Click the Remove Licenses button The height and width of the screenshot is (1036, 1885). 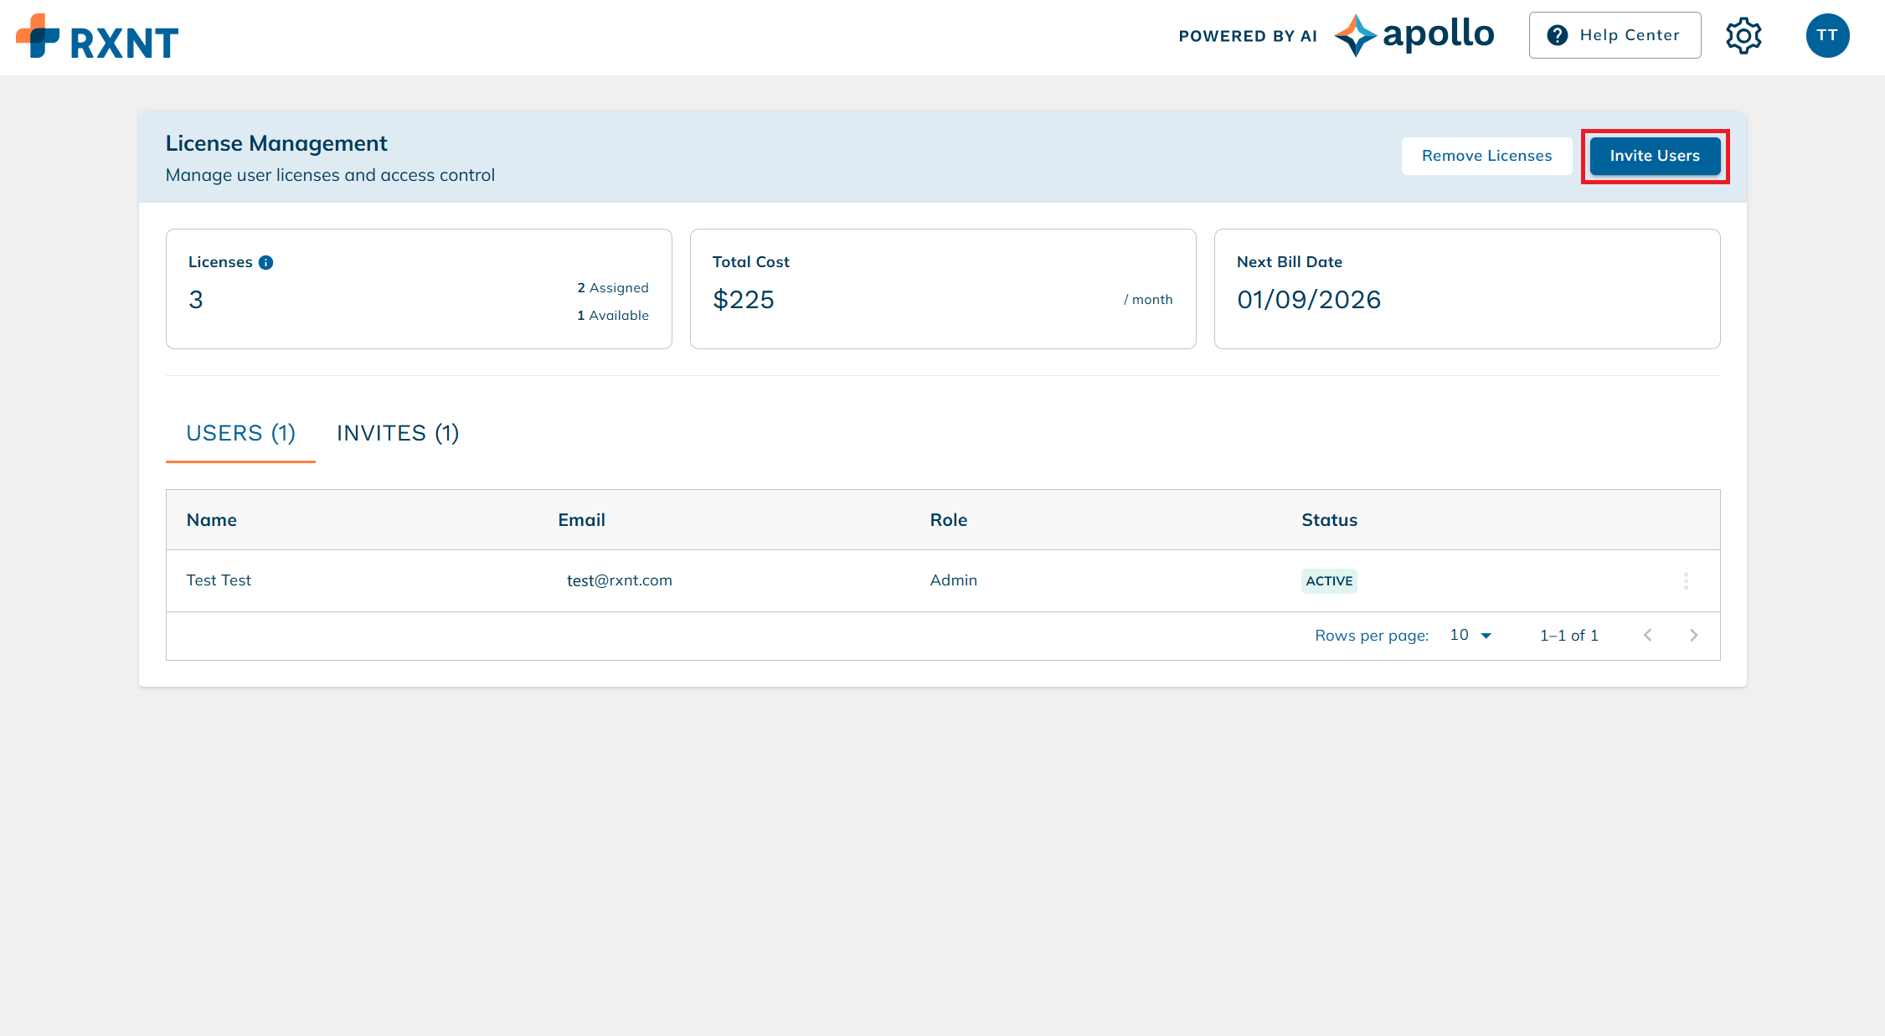coord(1486,156)
